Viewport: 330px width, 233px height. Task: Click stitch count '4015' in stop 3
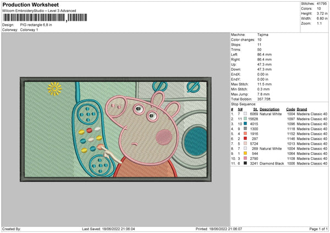(254, 124)
